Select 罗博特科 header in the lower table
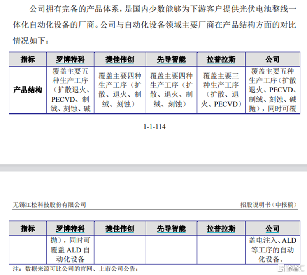The height and width of the screenshot is (275, 307). point(70,228)
